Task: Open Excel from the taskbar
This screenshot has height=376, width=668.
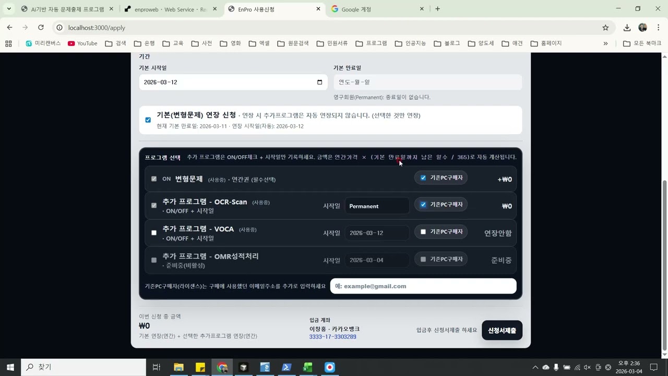Action: click(308, 367)
